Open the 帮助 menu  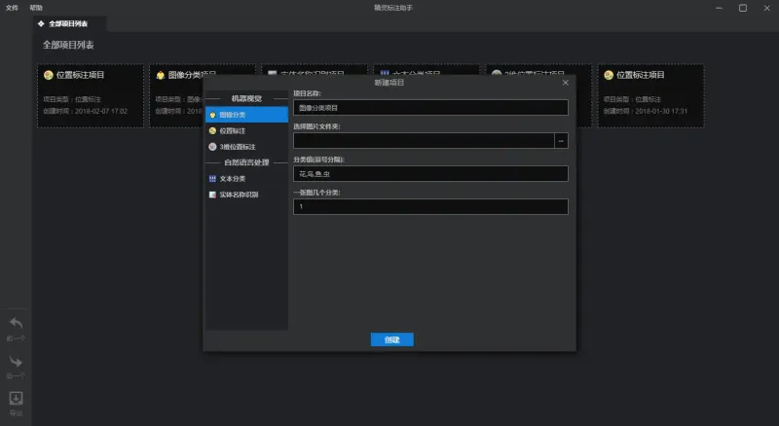pyautogui.click(x=36, y=8)
